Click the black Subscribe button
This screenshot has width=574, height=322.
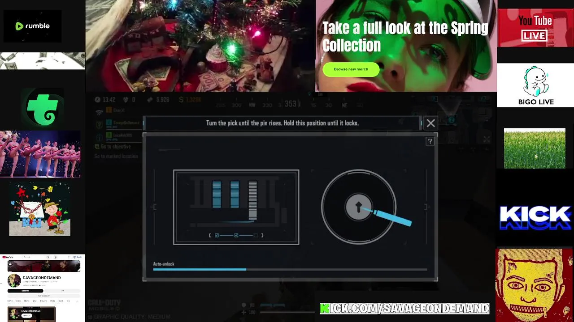[26, 291]
